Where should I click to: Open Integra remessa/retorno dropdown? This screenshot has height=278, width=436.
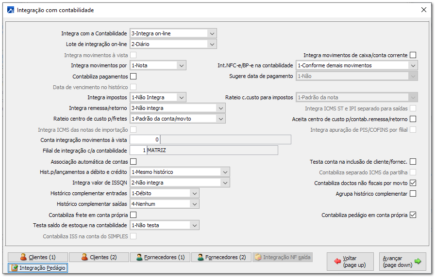[221, 108]
